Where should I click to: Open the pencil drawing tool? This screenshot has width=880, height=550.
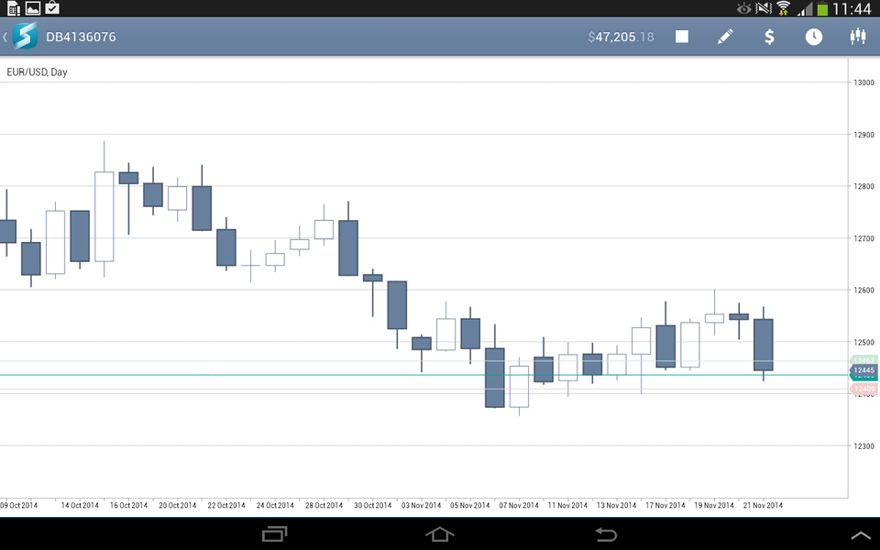click(725, 37)
